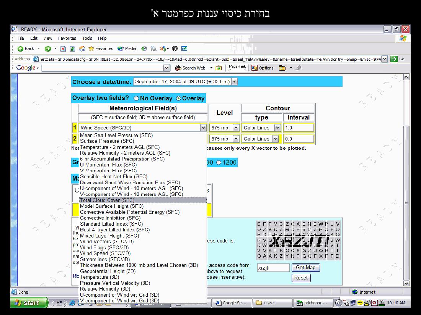Open the Google search box dropdown
This screenshot has height=315, width=421.
(x=167, y=68)
